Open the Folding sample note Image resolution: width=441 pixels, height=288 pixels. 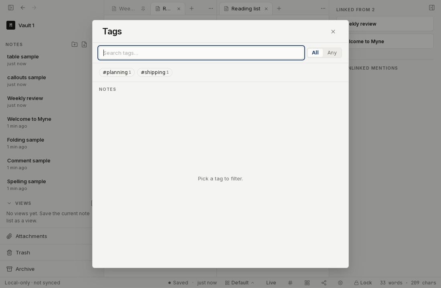click(x=48, y=143)
